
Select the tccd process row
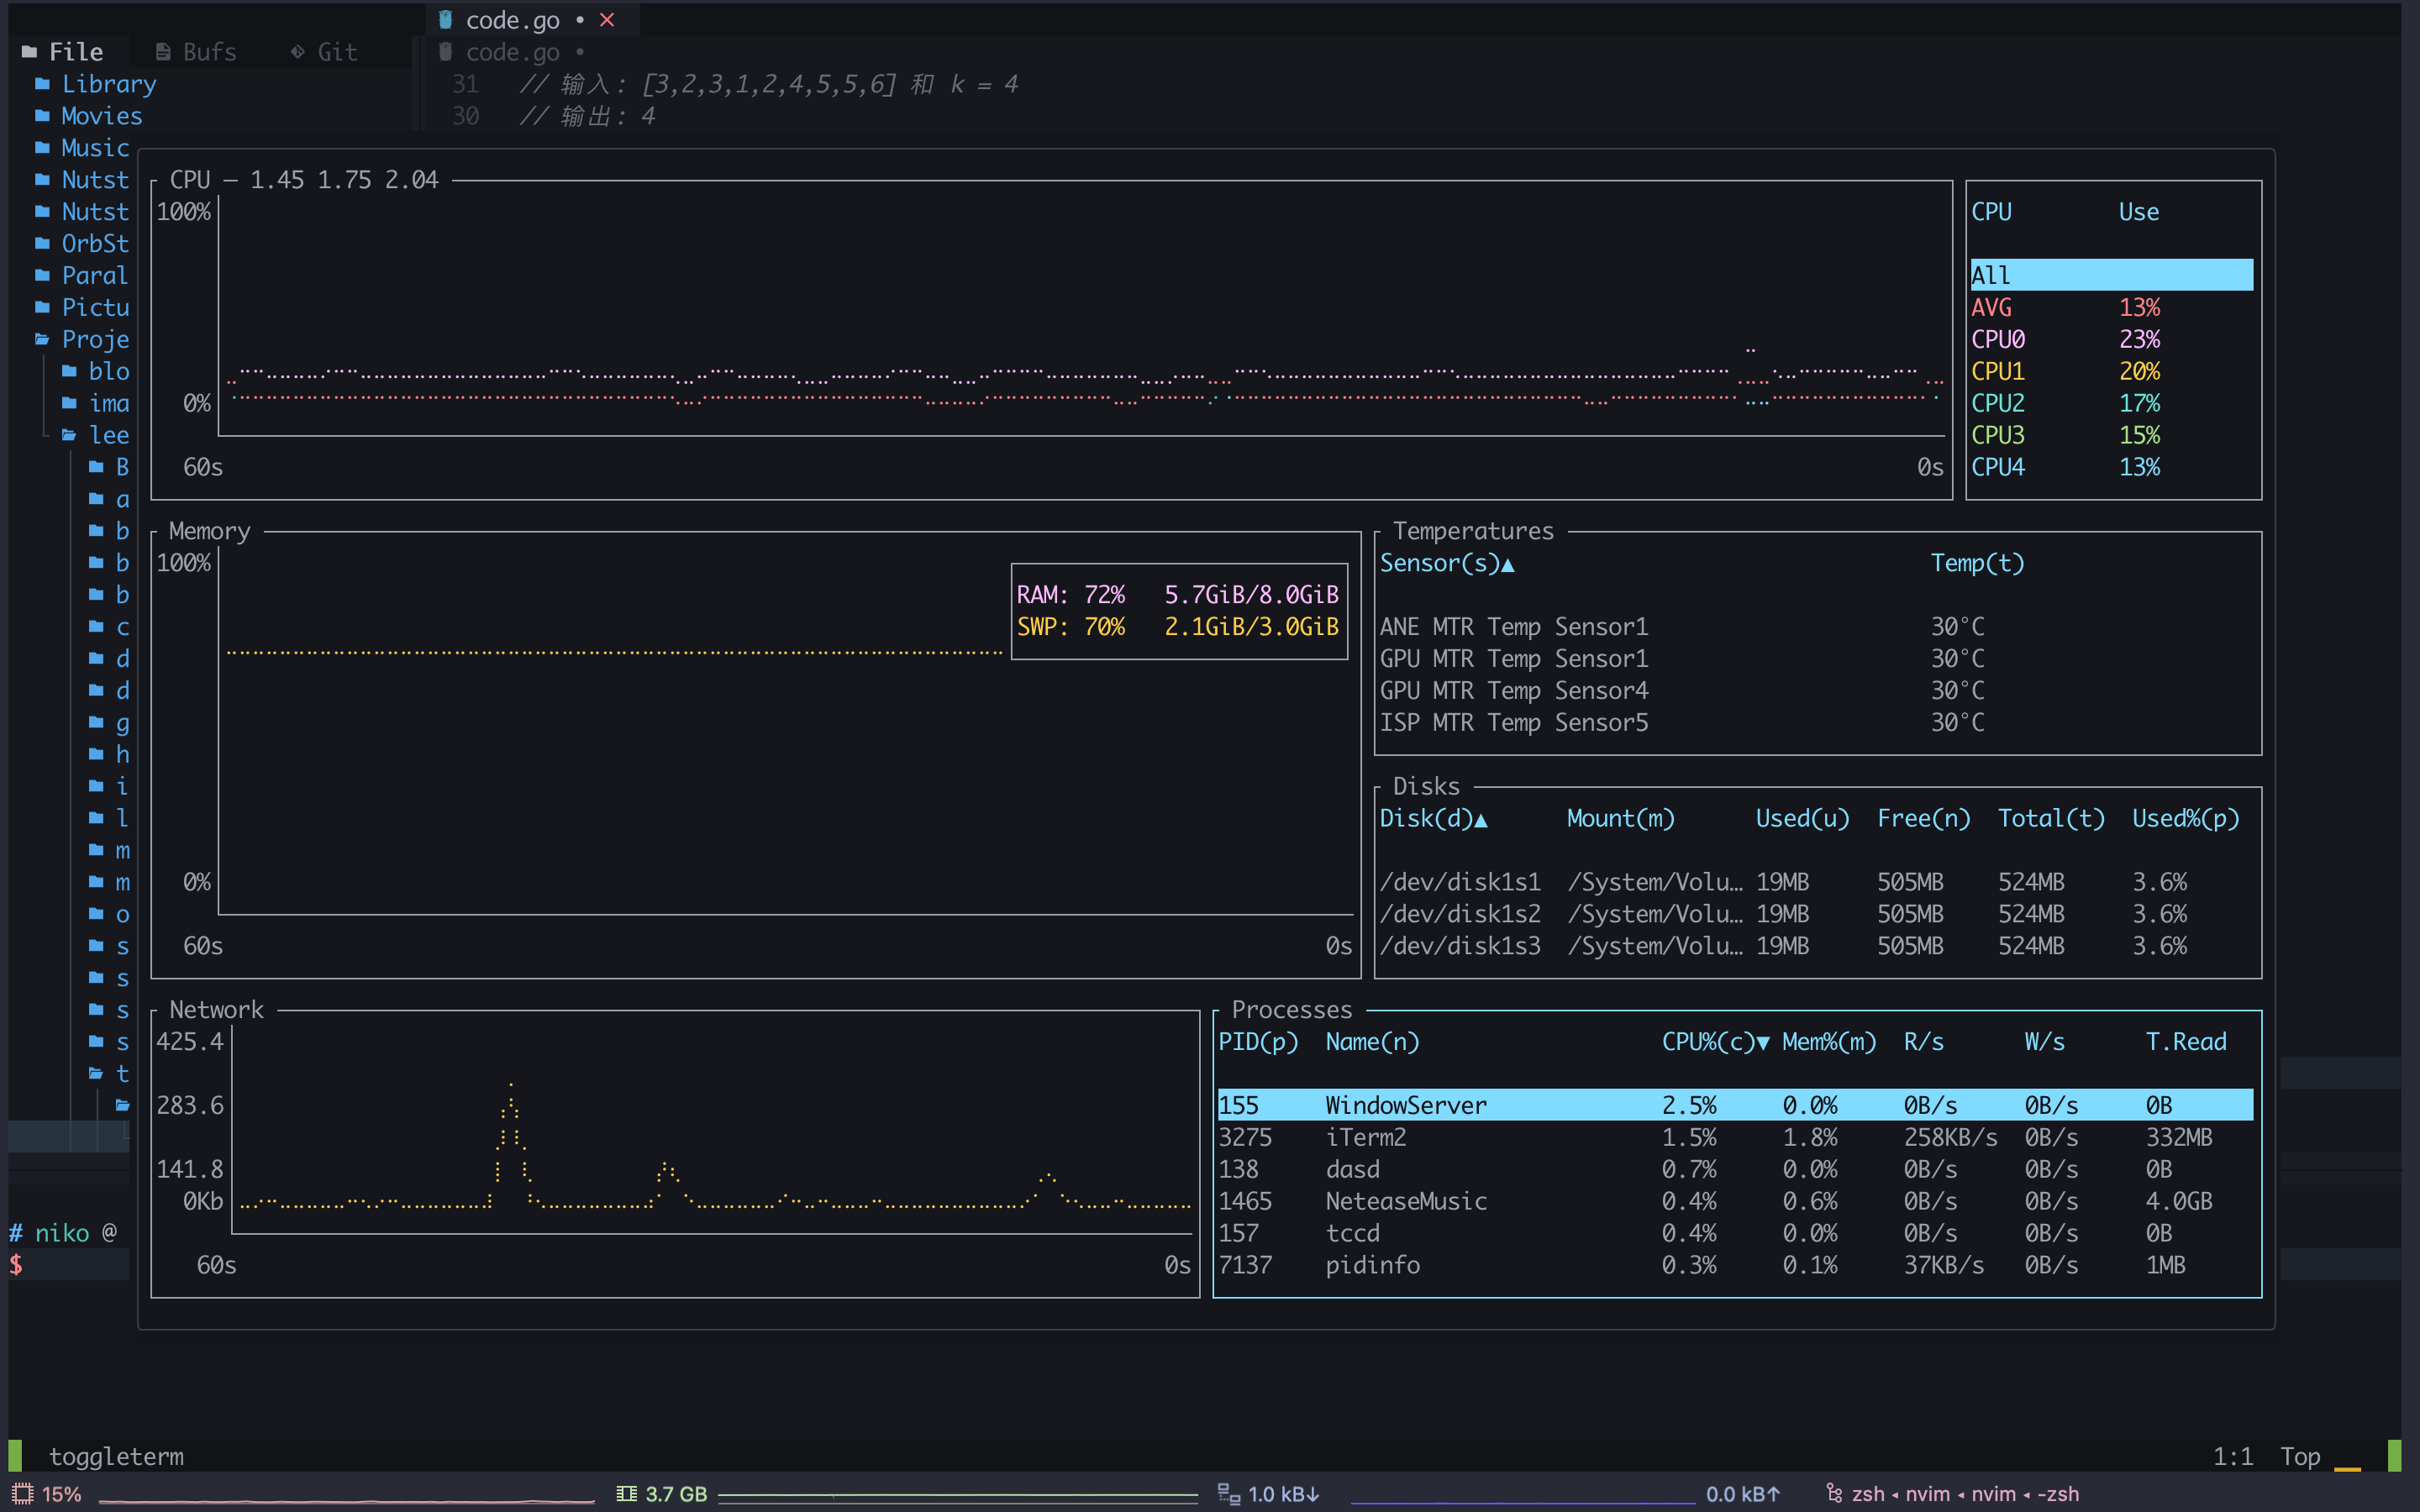[x=1735, y=1234]
